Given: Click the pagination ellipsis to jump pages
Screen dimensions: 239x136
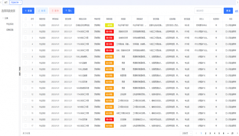Looking at the screenshot, I should 228,133.
